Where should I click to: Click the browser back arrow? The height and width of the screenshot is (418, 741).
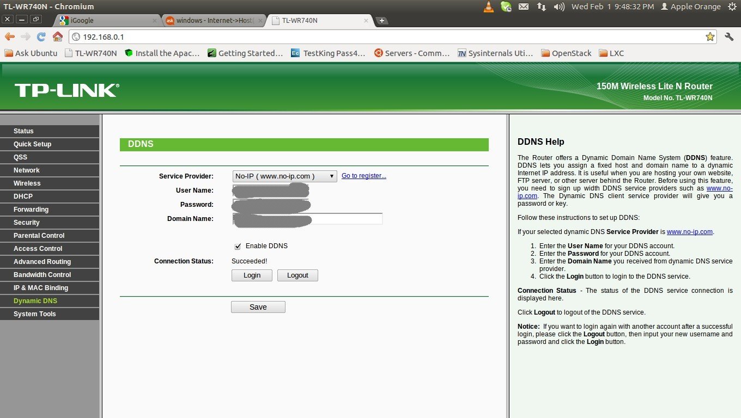click(x=9, y=36)
